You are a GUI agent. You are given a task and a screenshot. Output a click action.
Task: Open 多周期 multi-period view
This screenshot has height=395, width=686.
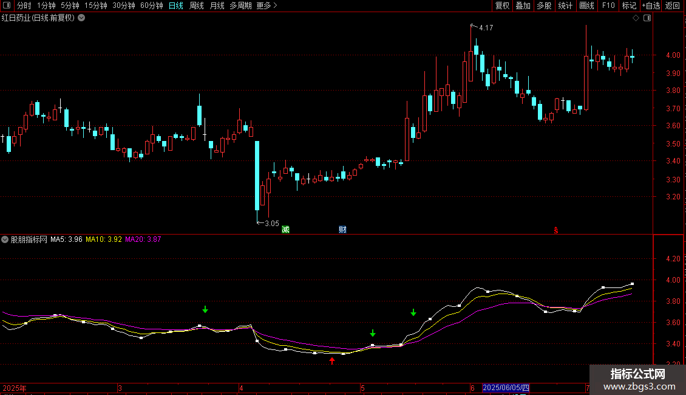pos(240,5)
